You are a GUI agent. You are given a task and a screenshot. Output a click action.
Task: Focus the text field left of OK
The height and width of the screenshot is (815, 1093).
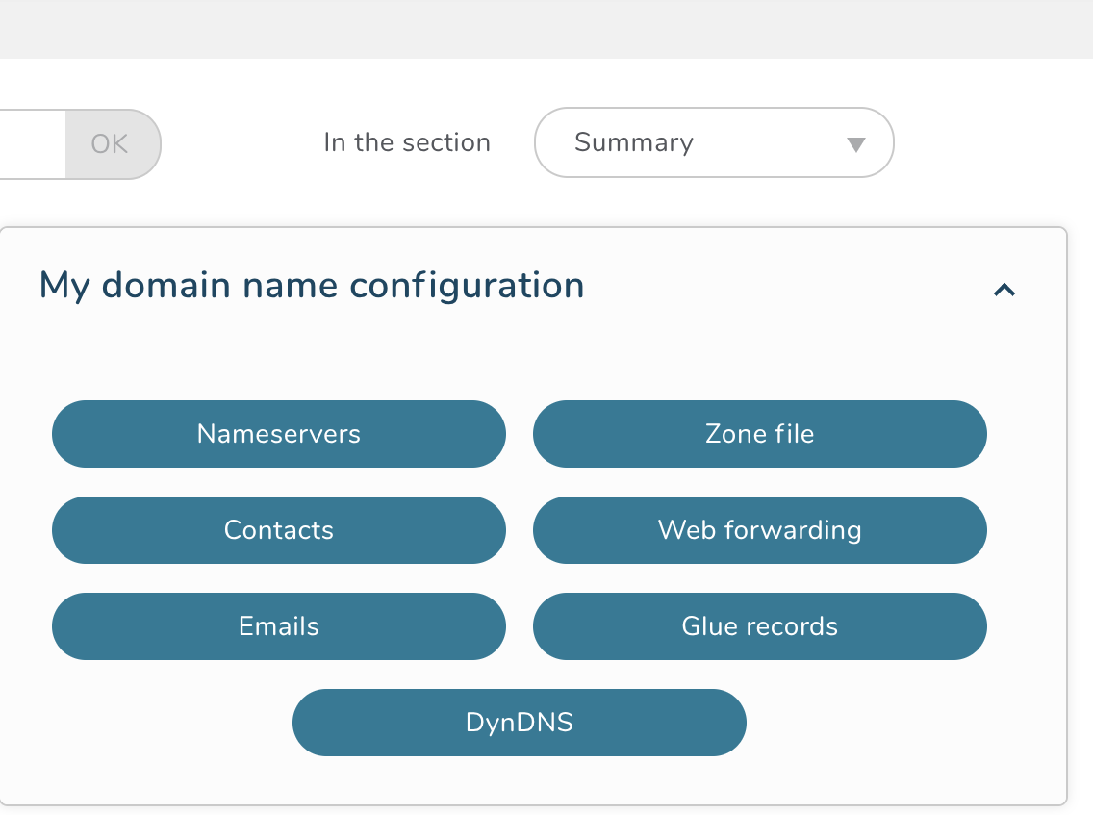coord(29,144)
